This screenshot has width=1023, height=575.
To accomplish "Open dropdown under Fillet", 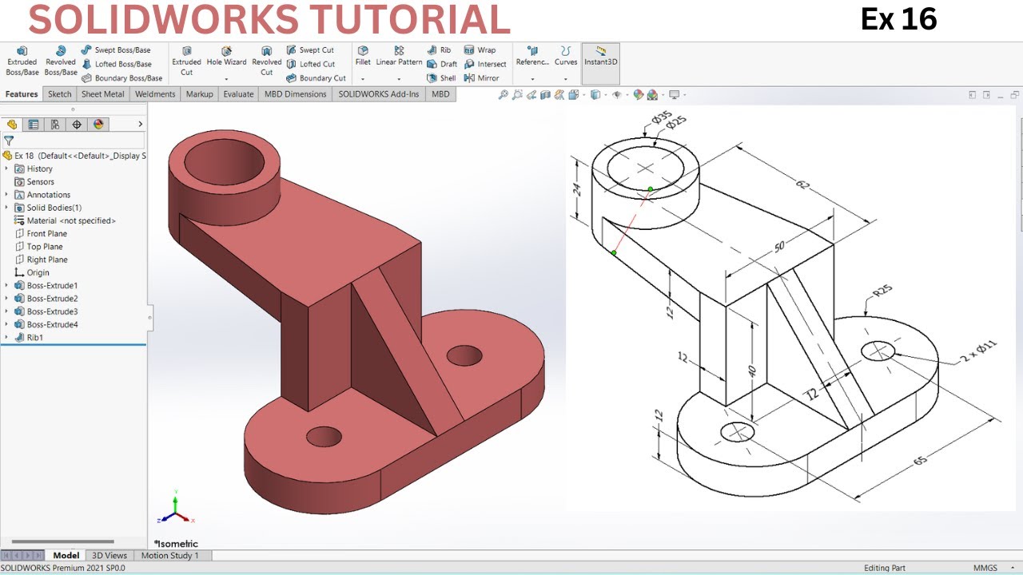I will click(363, 79).
